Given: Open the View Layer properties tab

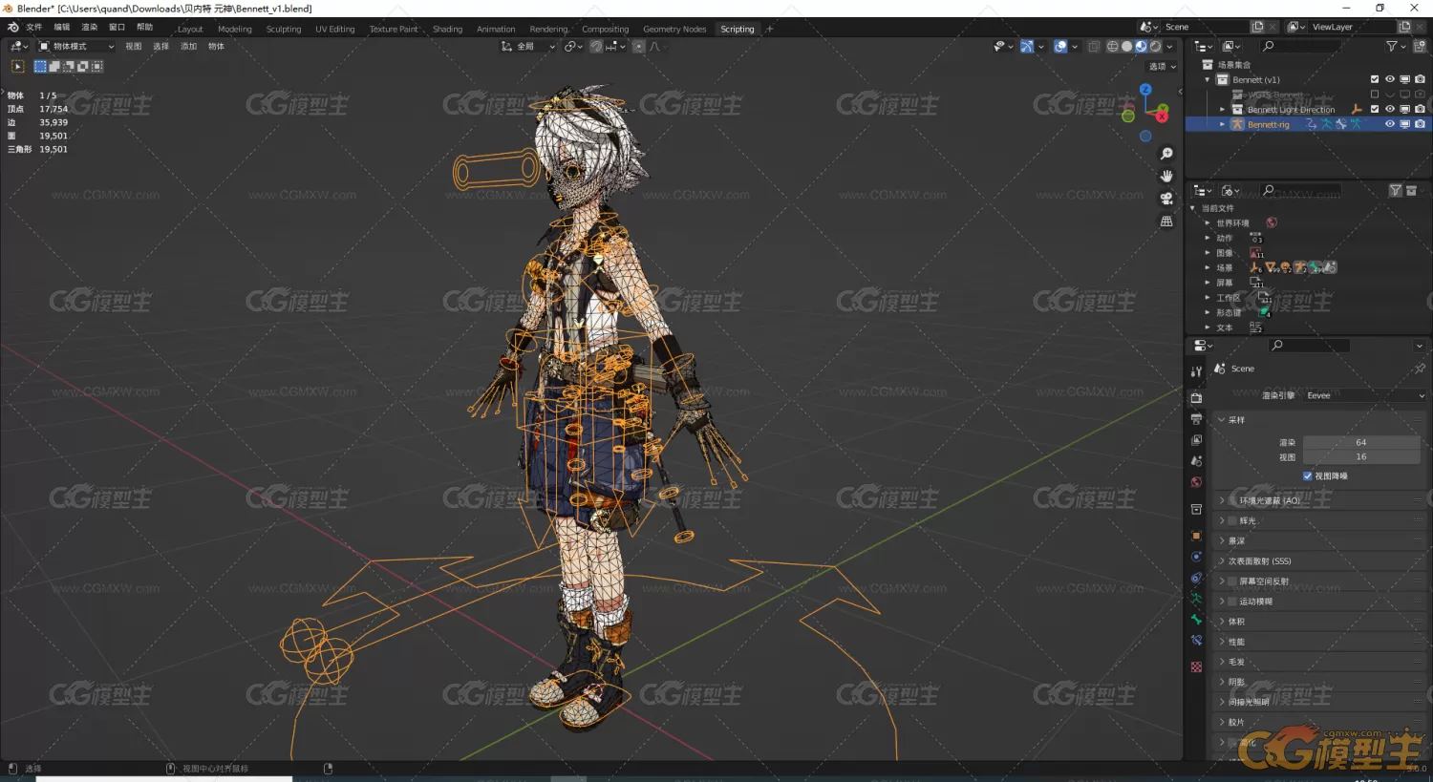Looking at the screenshot, I should [x=1196, y=440].
